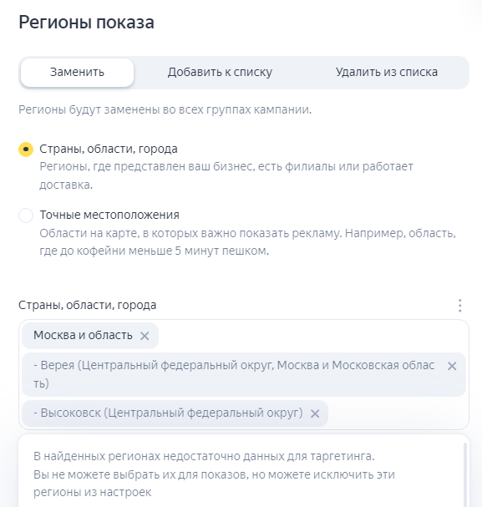Open the Добавить к списку tab

click(220, 73)
